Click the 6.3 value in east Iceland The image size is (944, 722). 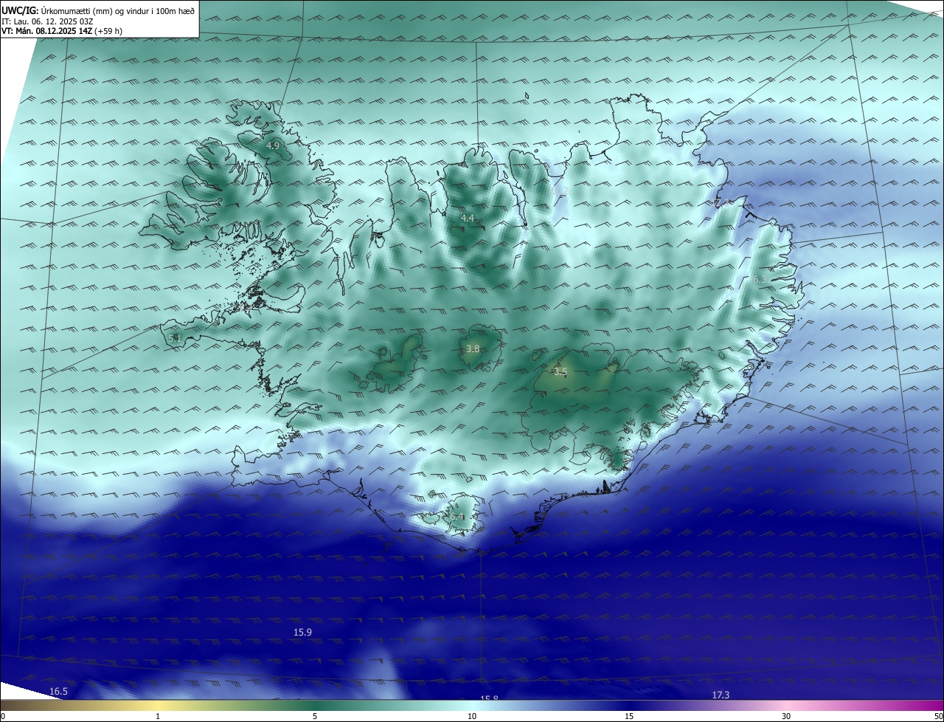[760, 280]
